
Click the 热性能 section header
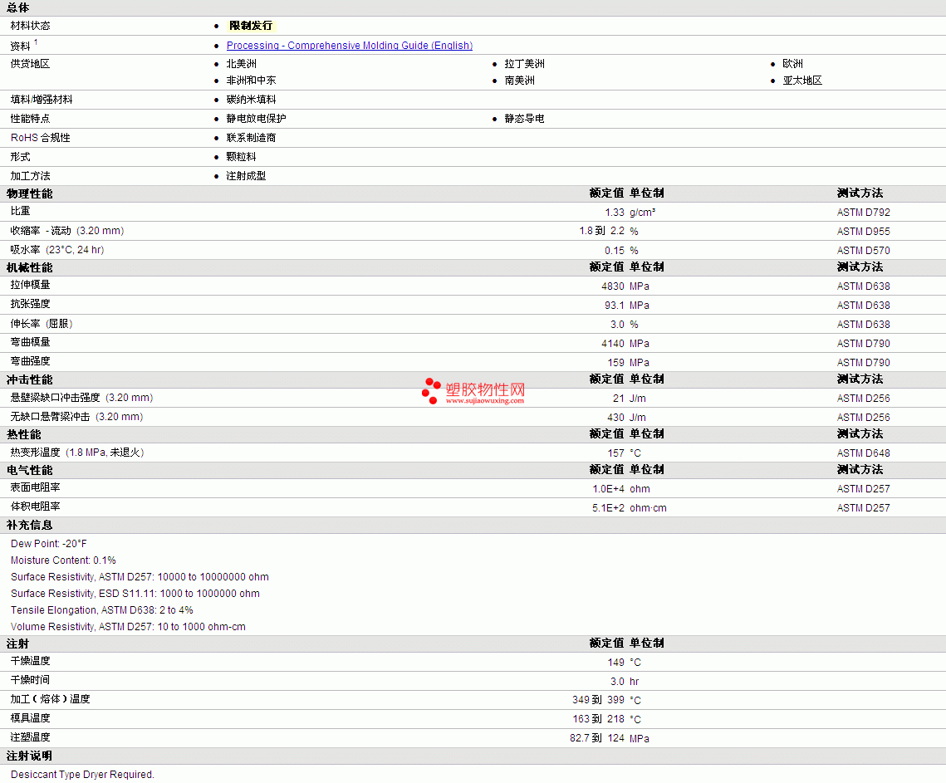[24, 434]
